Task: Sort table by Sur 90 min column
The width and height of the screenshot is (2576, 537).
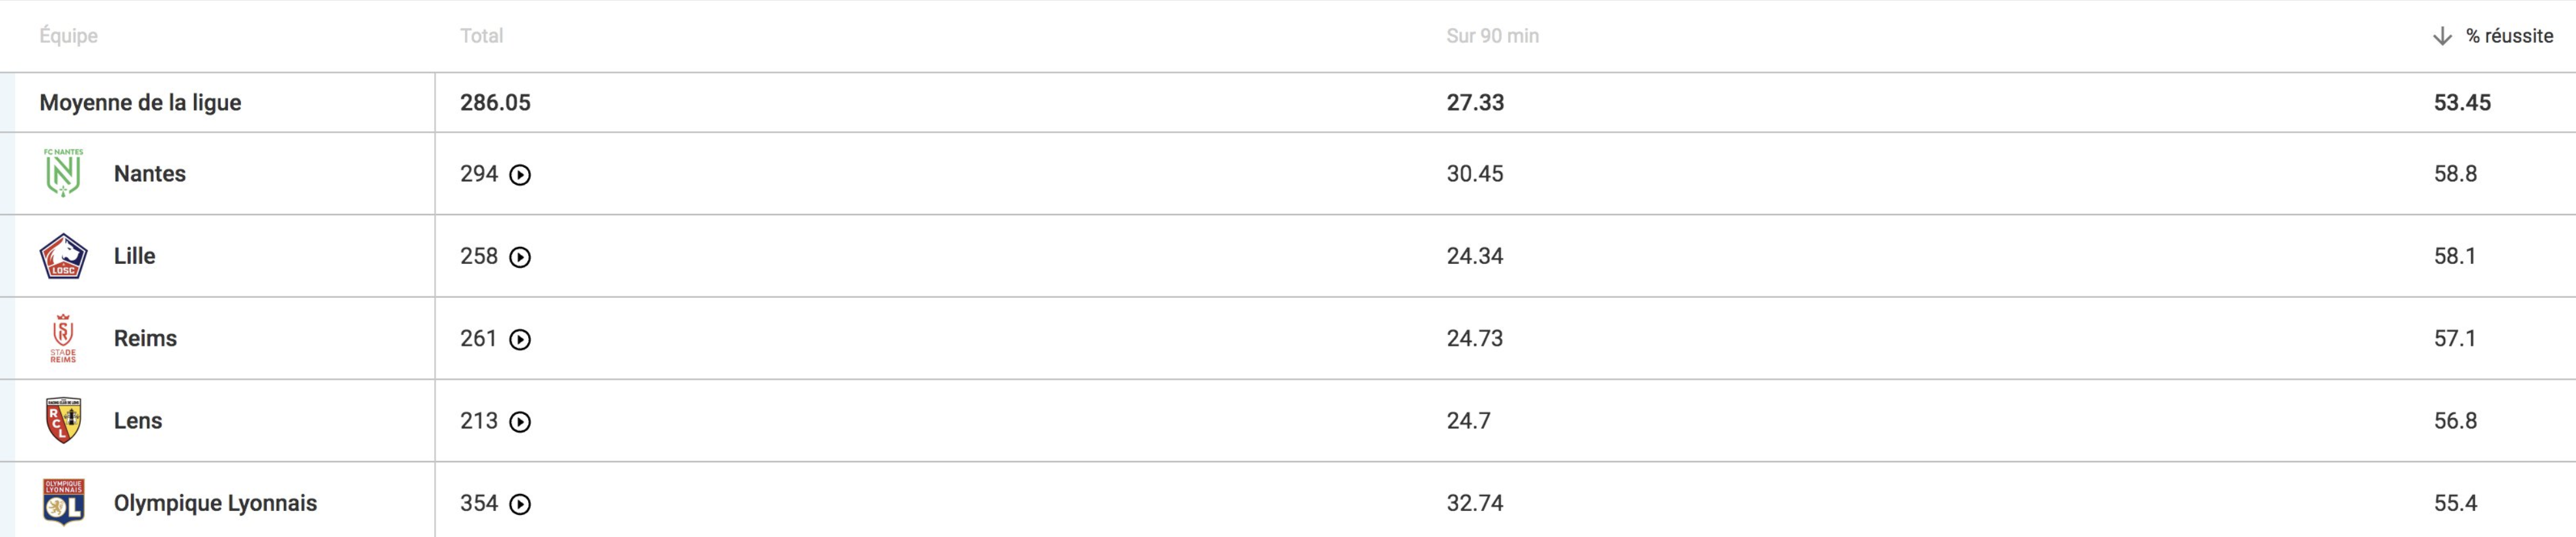Action: [1492, 36]
